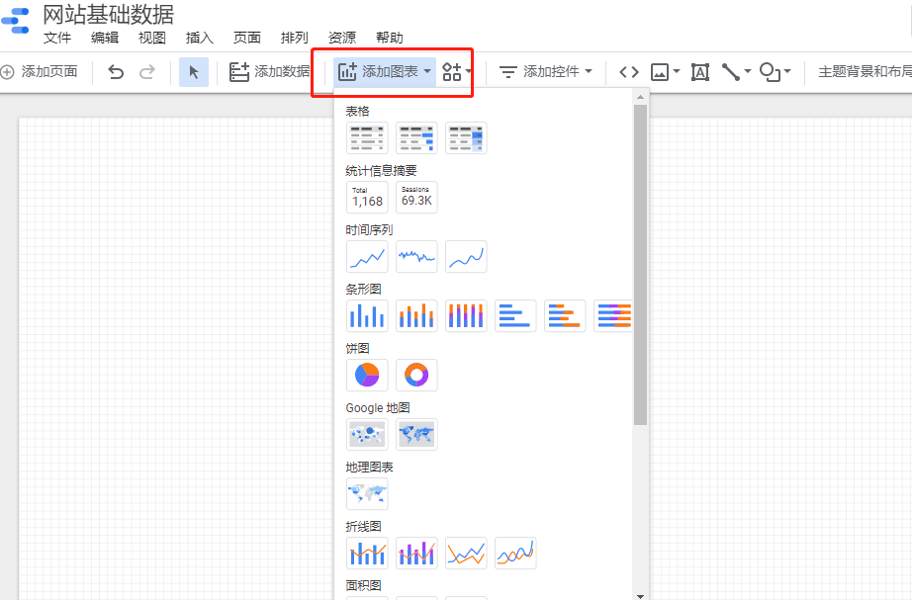Click the Data Studio logo icon
The image size is (912, 600).
click(x=16, y=21)
